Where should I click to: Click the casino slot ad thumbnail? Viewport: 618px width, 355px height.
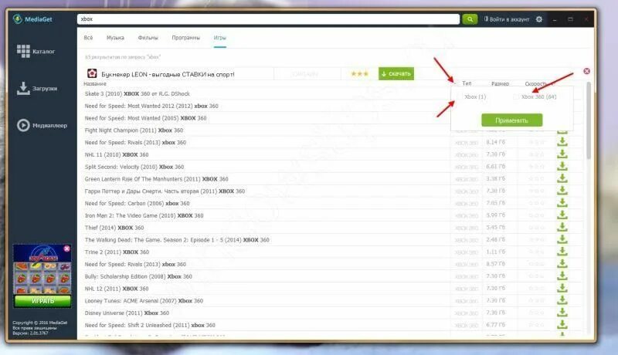pos(42,269)
